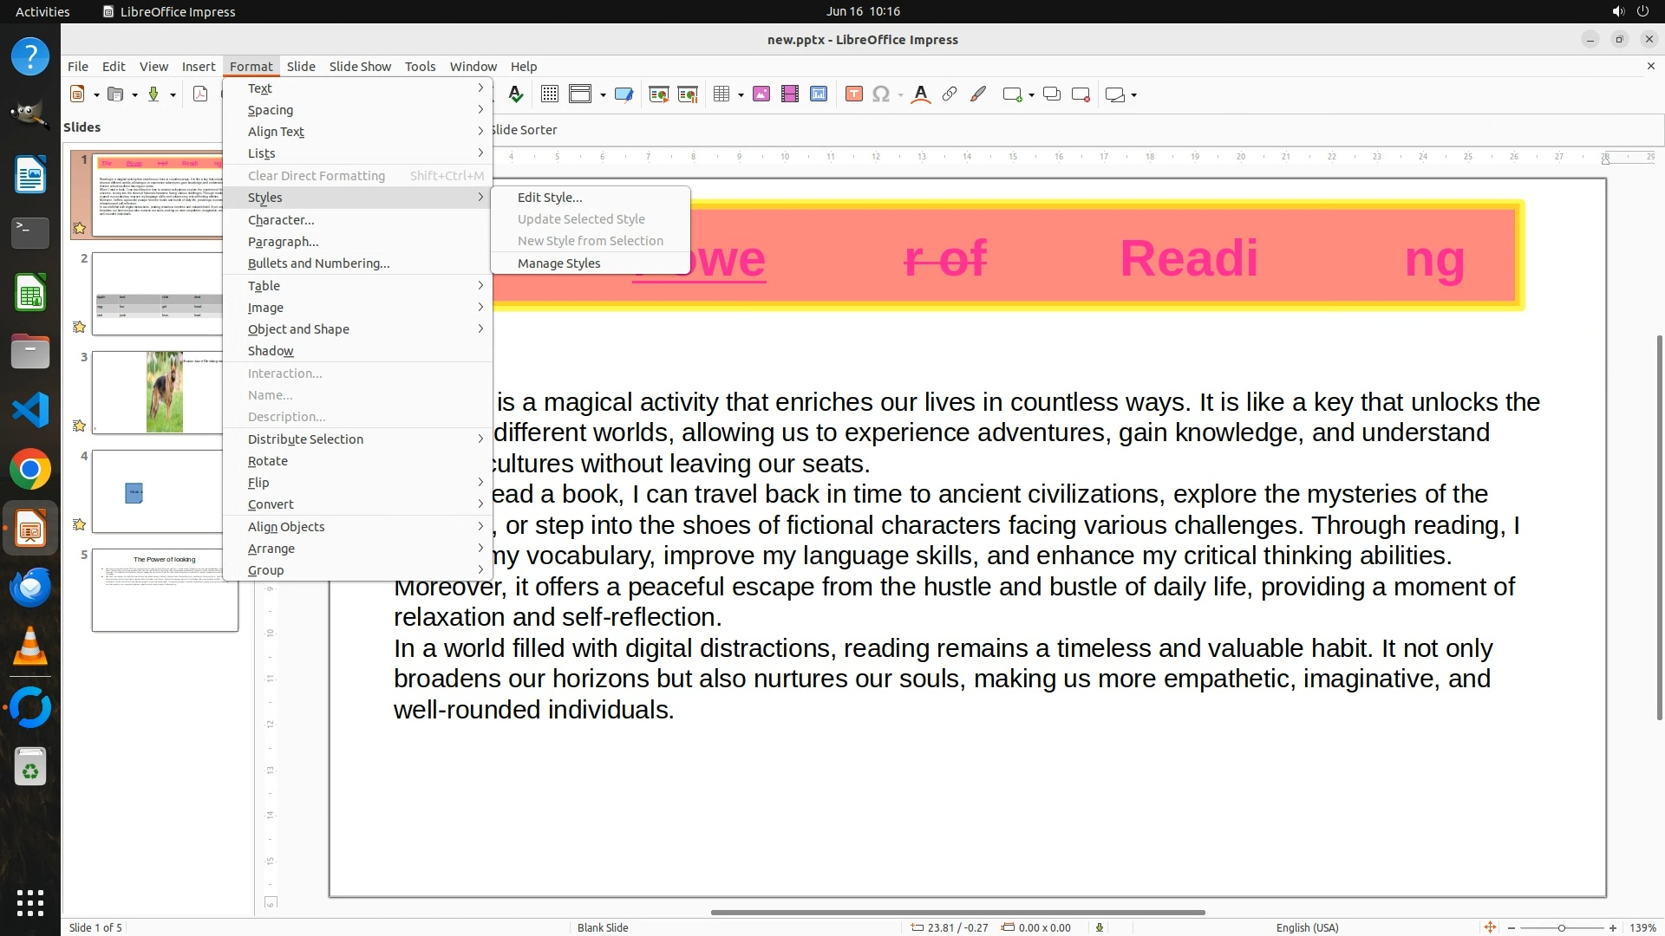The width and height of the screenshot is (1665, 936).
Task: Click the Insert Audio or Video icon
Action: coord(789,94)
